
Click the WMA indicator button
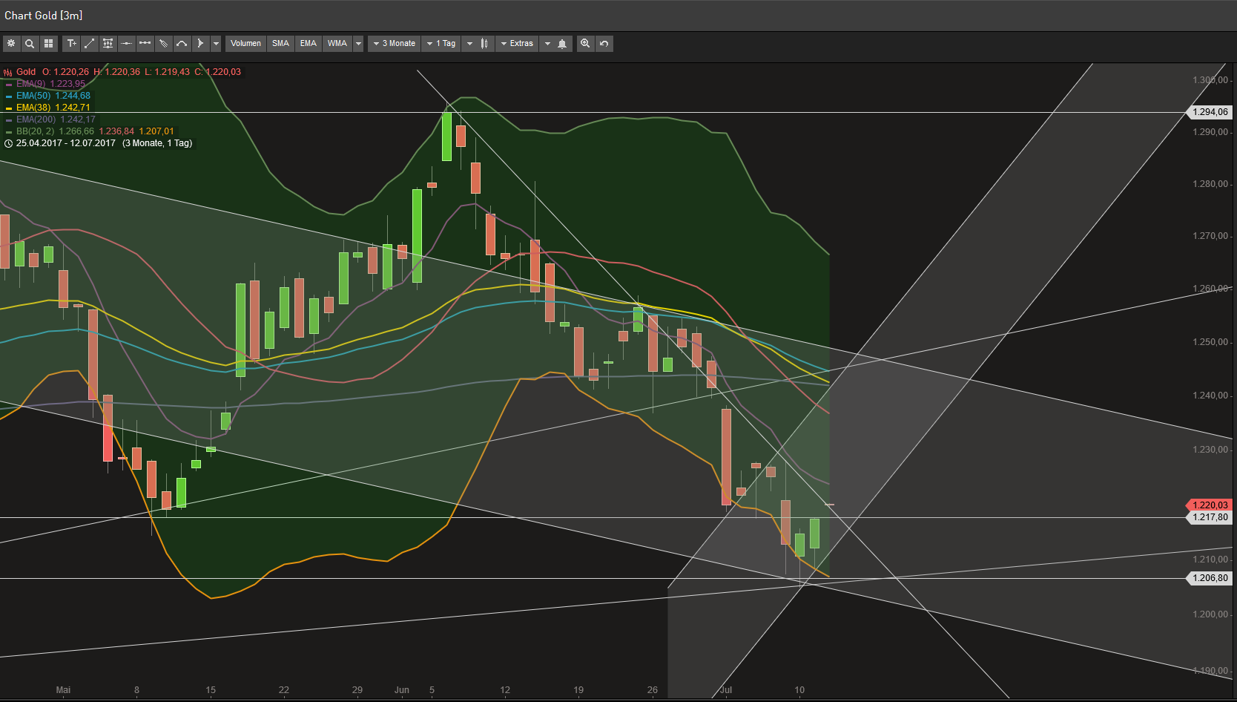tap(337, 44)
